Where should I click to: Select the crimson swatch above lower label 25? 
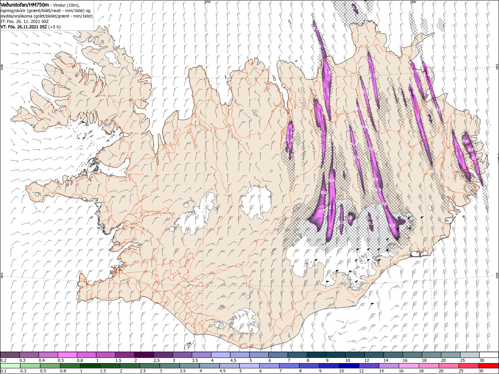(x=469, y=366)
